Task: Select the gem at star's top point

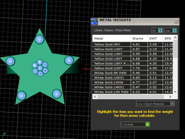Action: [39, 39]
